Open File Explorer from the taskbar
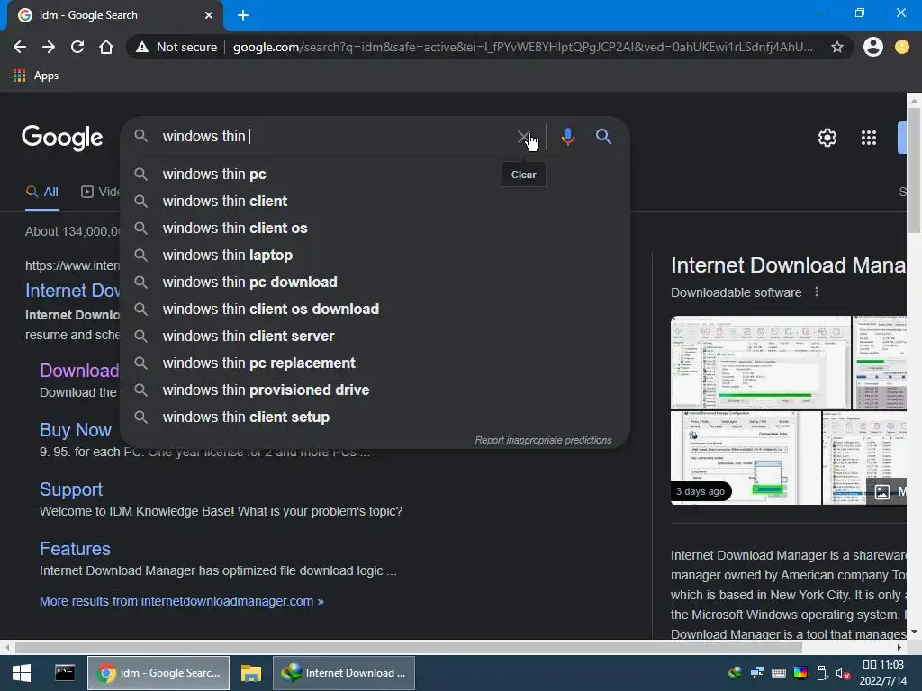Viewport: 922px width, 691px height. tap(250, 673)
